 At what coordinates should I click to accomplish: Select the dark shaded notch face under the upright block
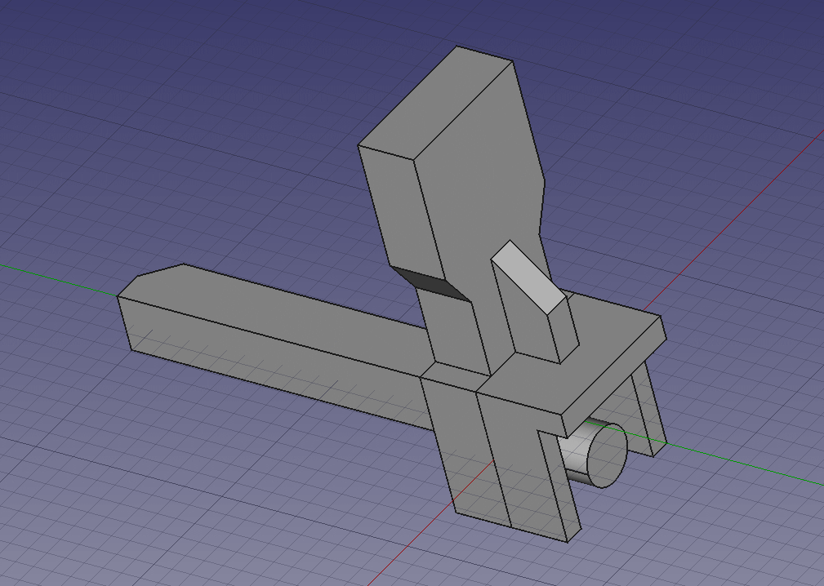[430, 283]
